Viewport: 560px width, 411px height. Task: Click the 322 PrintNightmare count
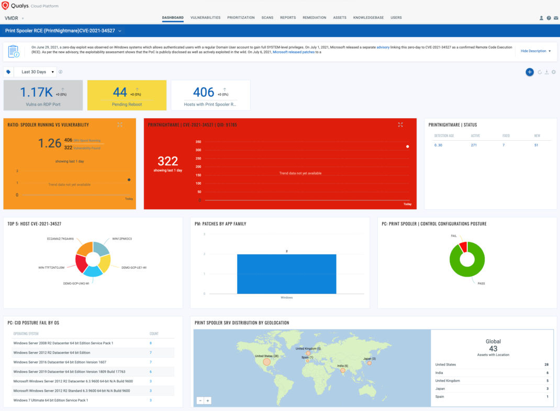click(168, 161)
